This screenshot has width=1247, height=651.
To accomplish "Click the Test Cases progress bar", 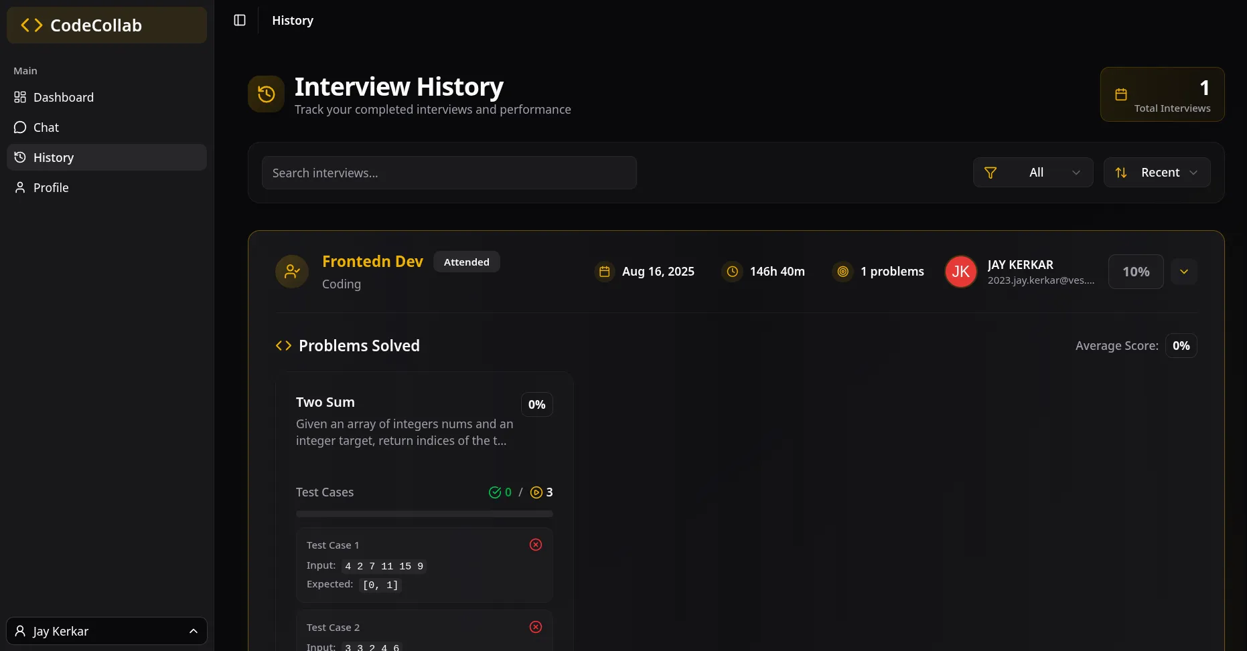I will (424, 514).
